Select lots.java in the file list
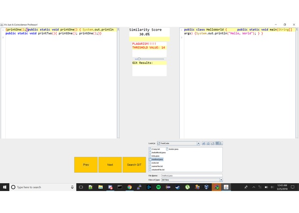The image size is (299, 213). [x=154, y=156]
